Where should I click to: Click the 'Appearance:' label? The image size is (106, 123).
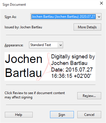click(14, 45)
